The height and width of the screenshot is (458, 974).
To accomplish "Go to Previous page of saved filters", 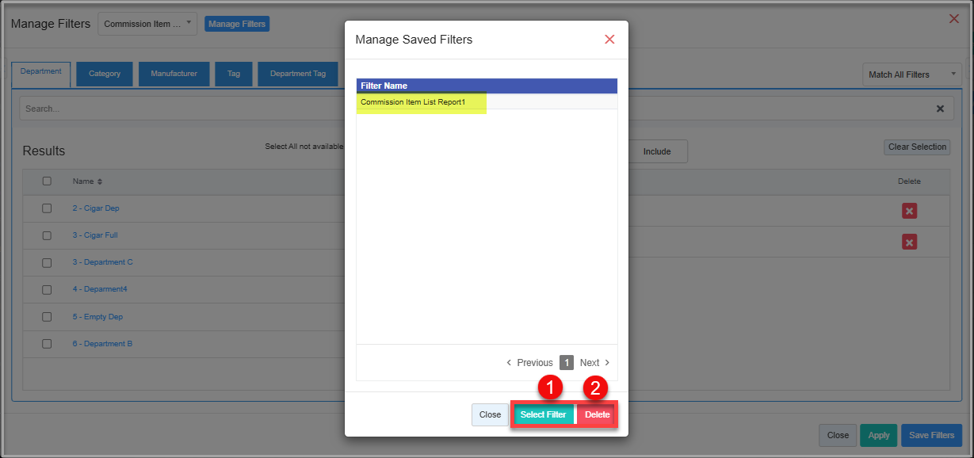I will point(529,362).
